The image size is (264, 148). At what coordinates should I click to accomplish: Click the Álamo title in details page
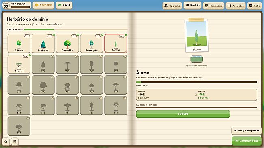(x=143, y=73)
